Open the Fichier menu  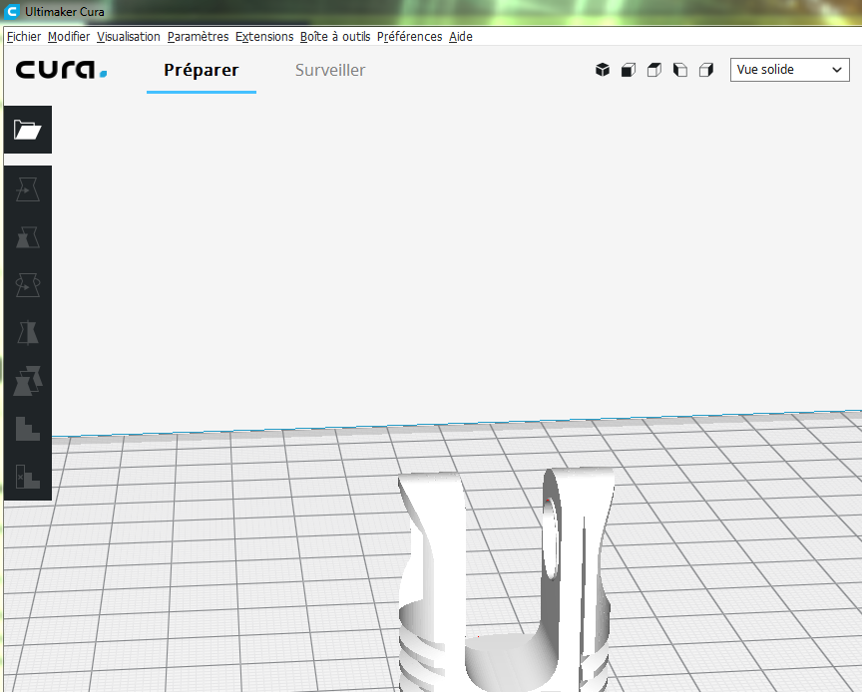click(24, 37)
